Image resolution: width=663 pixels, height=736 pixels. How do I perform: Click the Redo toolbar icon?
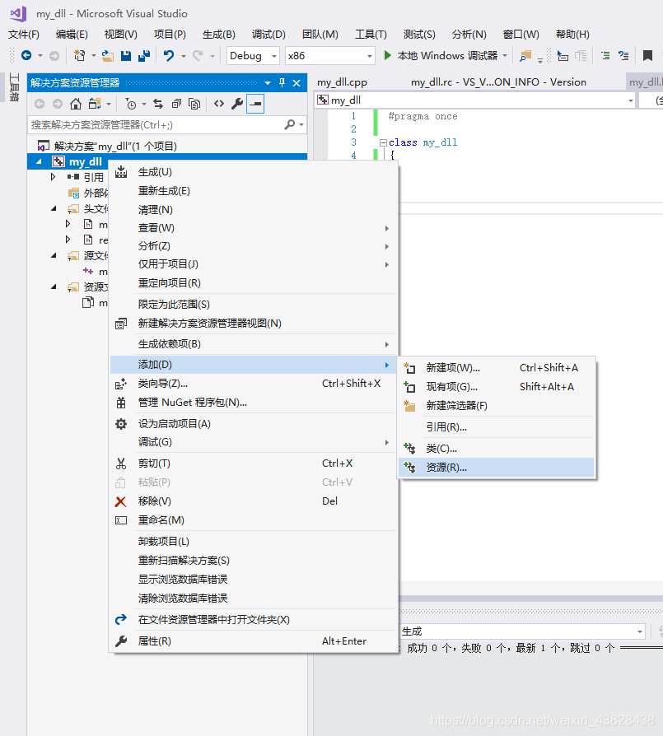pyautogui.click(x=198, y=56)
